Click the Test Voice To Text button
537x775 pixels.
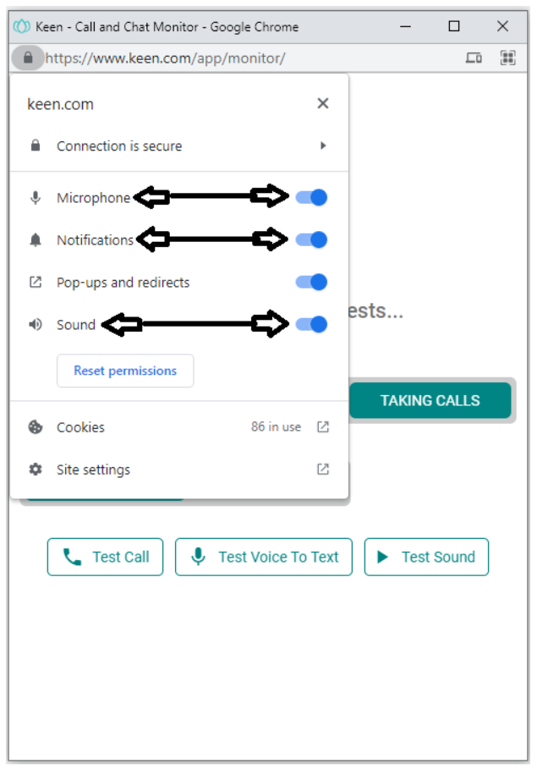pyautogui.click(x=264, y=557)
